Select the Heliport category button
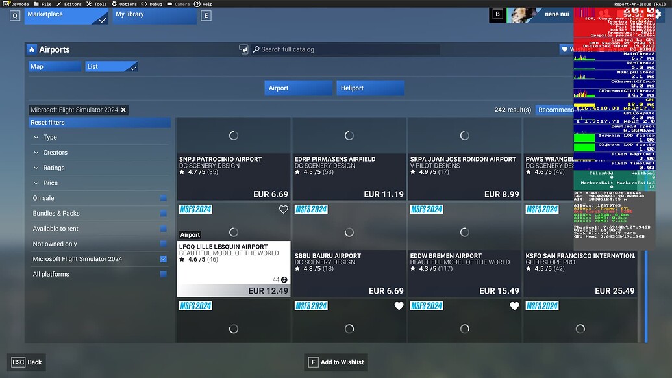The width and height of the screenshot is (672, 378). tap(370, 87)
